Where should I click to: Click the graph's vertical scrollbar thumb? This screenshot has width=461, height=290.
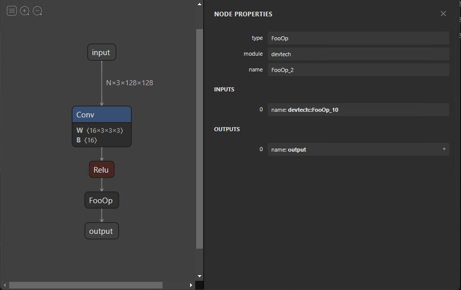(x=199, y=138)
